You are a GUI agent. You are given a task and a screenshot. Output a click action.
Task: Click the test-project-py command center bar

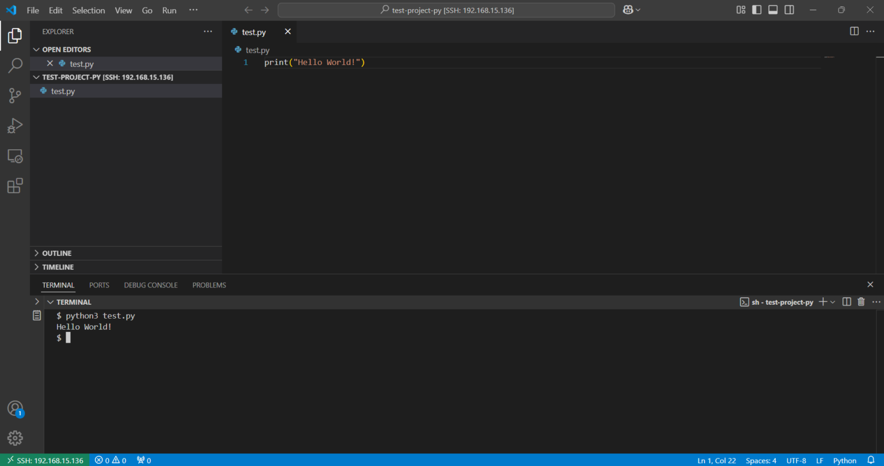tap(446, 10)
